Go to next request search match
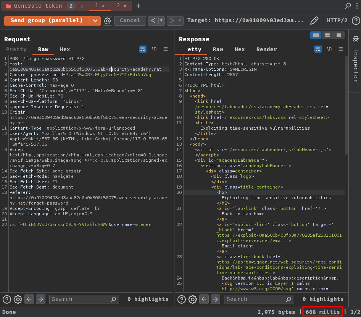The height and width of the screenshot is (317, 361). coord(40,299)
